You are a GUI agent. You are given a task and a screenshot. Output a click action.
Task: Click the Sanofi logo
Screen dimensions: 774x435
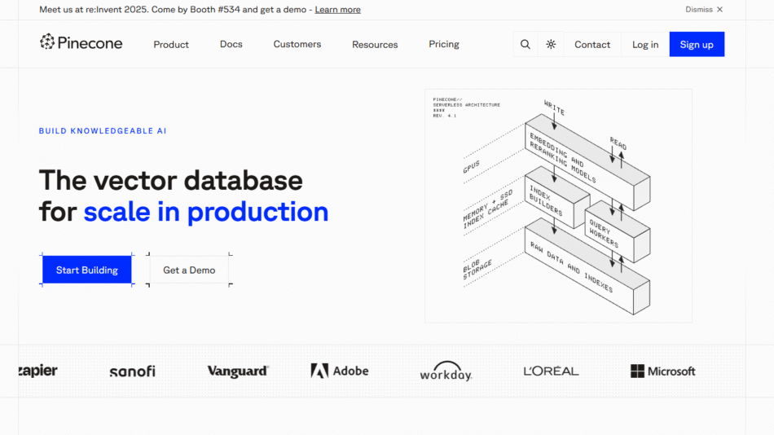132,371
